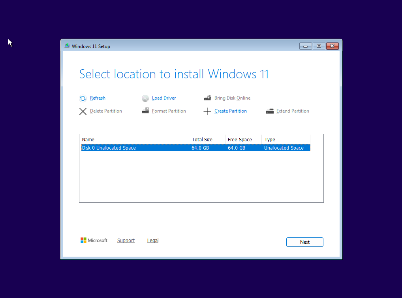
Task: Close the Windows 11 Setup window
Action: pos(332,46)
